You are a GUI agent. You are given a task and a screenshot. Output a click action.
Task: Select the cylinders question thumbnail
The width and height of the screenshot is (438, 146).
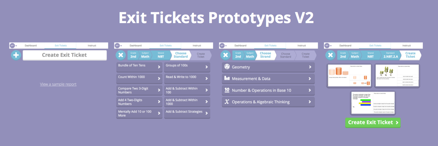(x=349, y=76)
